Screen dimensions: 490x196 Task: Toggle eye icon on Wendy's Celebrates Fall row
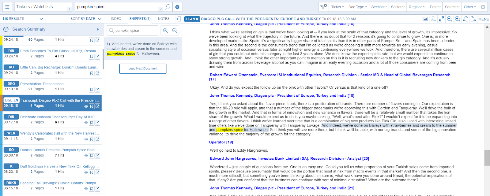(x=86, y=139)
